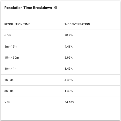
Task: Select the 1h - 3h row label
Action: (9, 80)
